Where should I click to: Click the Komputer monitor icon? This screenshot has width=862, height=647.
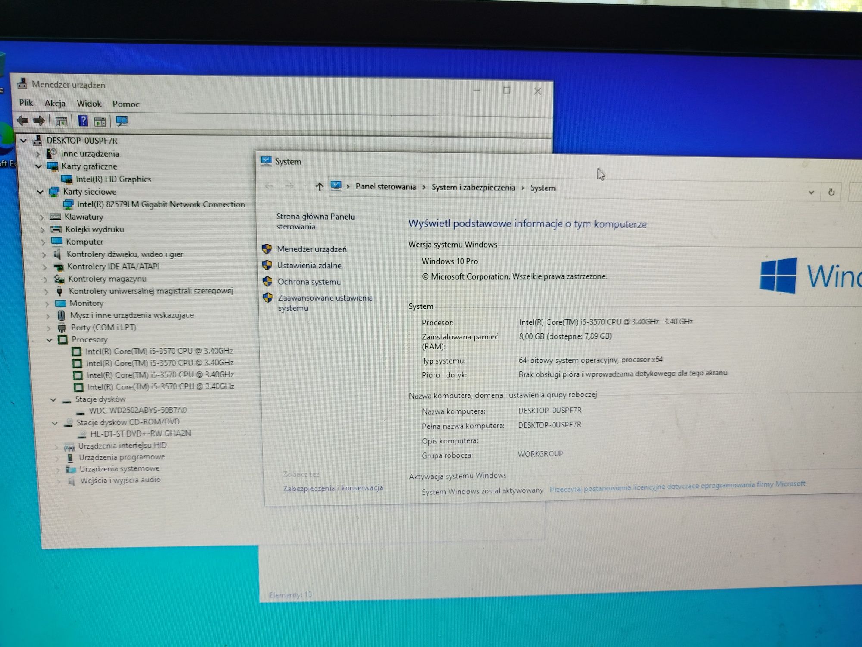[57, 241]
